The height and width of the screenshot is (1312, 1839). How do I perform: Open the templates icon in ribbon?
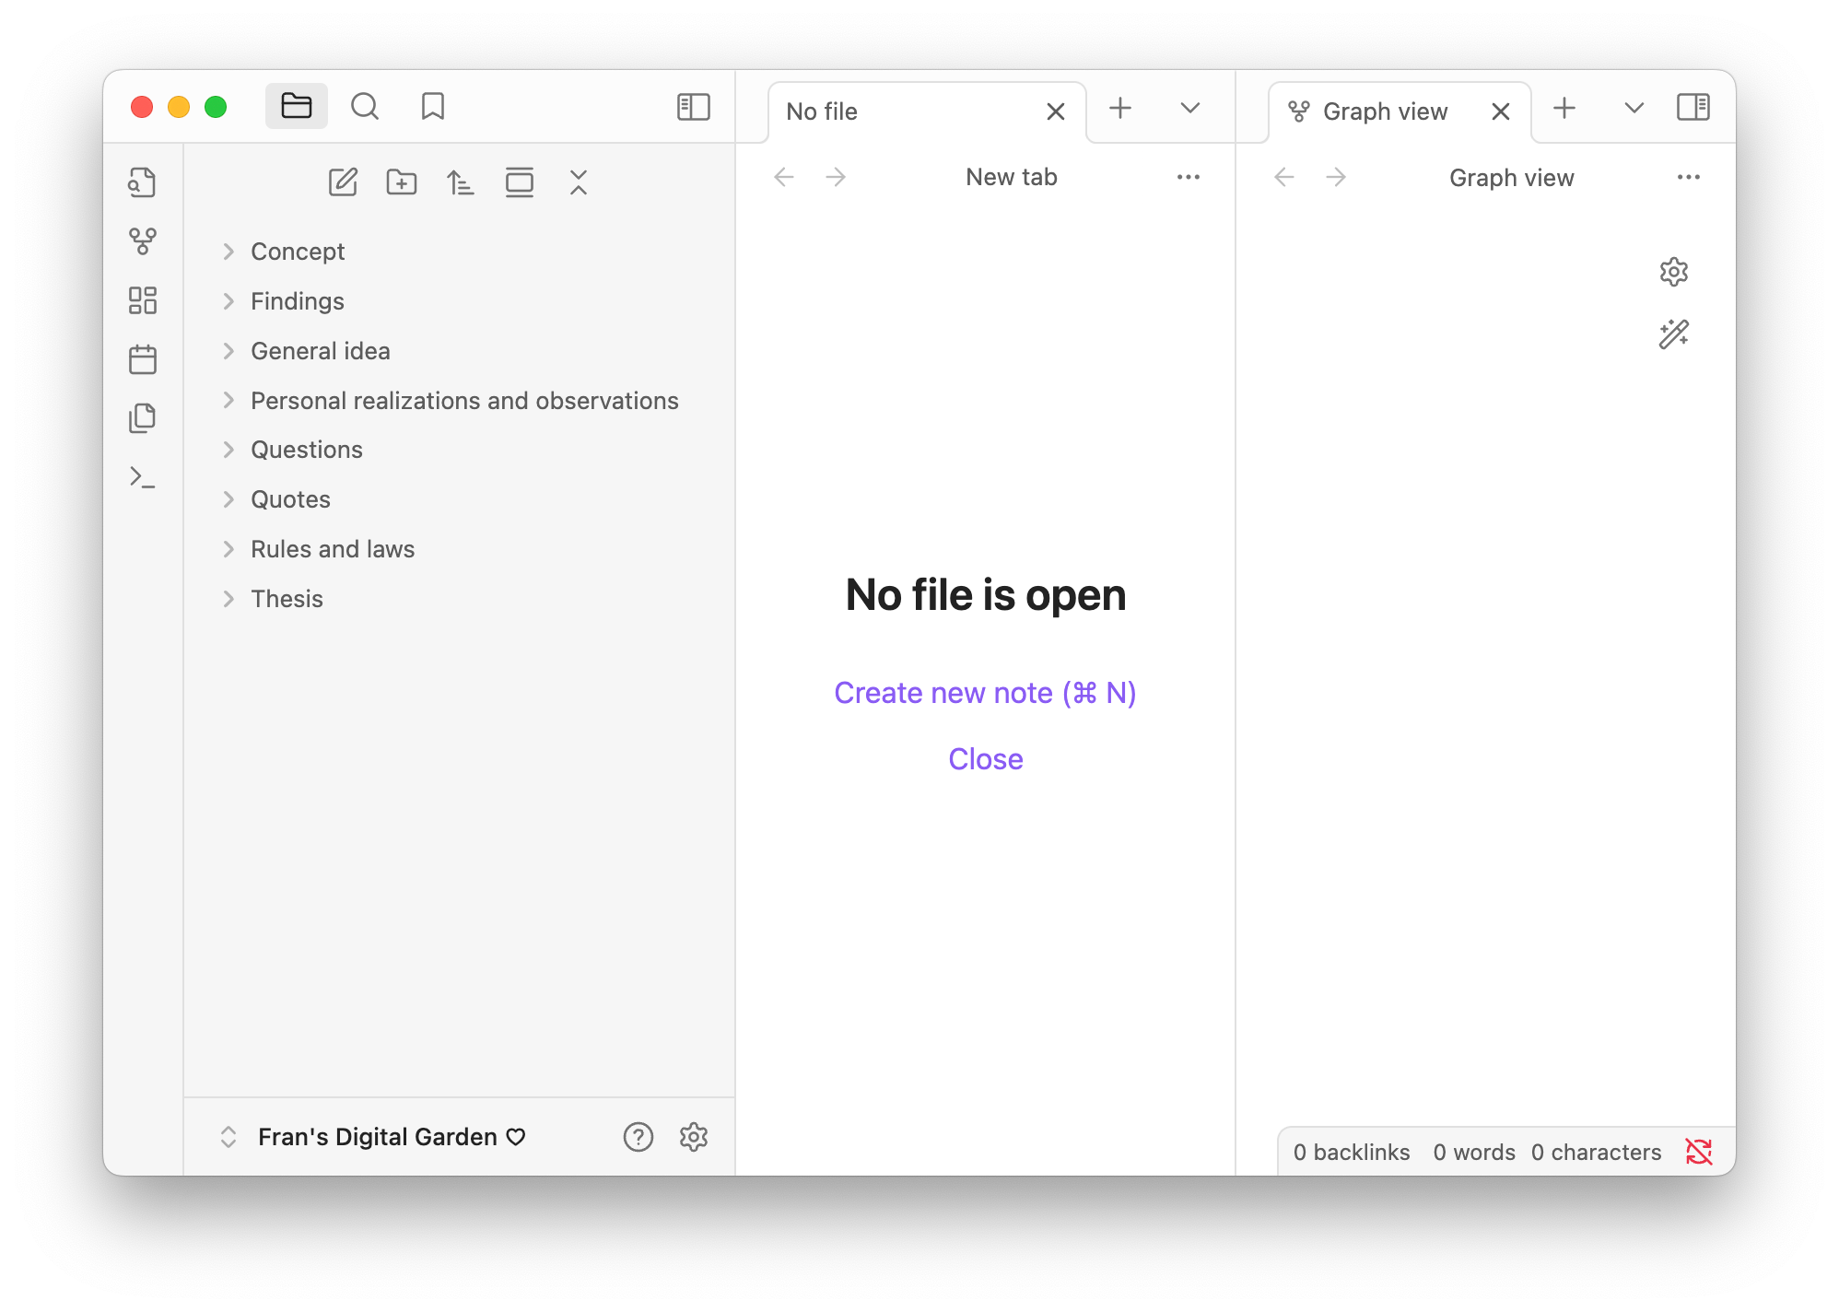[142, 418]
